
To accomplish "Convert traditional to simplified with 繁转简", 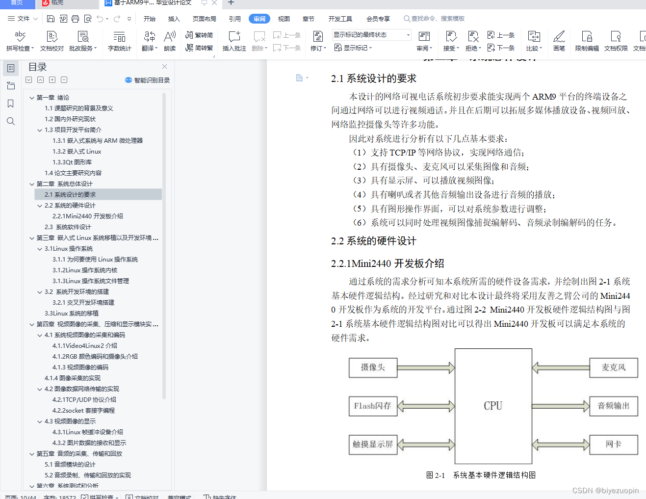I will pyautogui.click(x=199, y=35).
